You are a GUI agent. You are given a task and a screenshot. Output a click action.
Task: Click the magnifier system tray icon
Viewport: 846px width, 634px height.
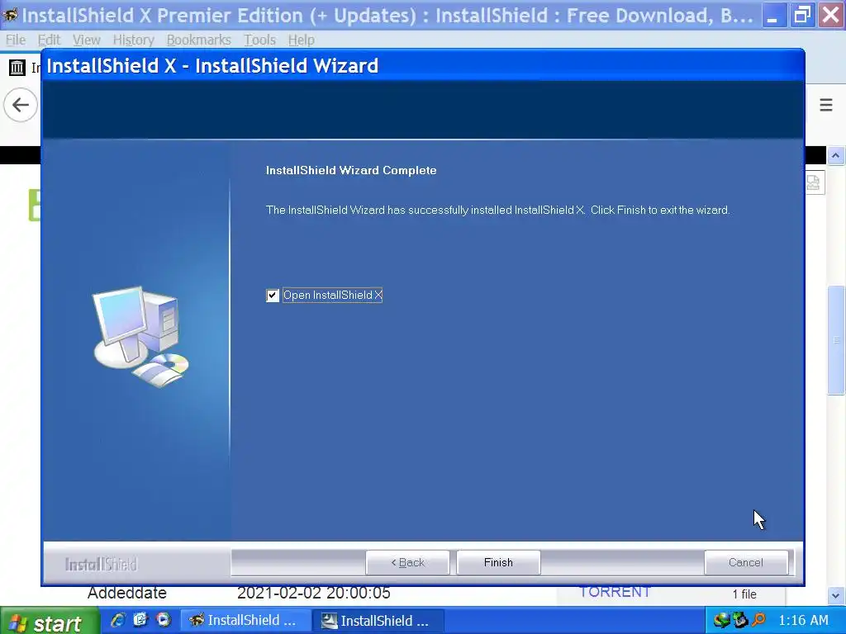point(758,621)
